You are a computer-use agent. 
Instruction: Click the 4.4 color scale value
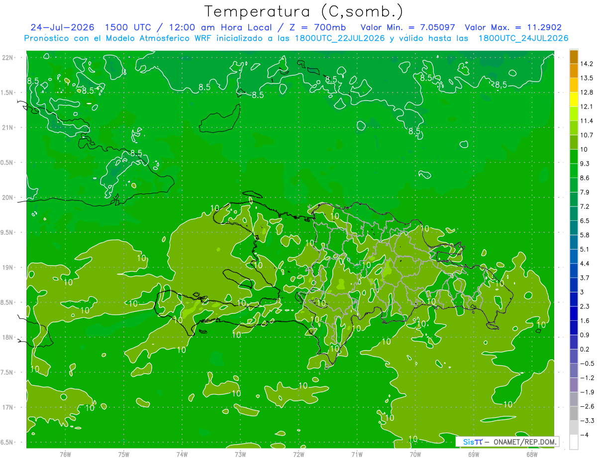tap(585, 264)
